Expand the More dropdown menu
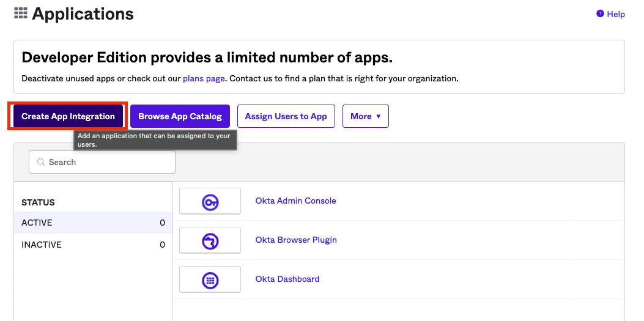The width and height of the screenshot is (644, 321). (365, 116)
